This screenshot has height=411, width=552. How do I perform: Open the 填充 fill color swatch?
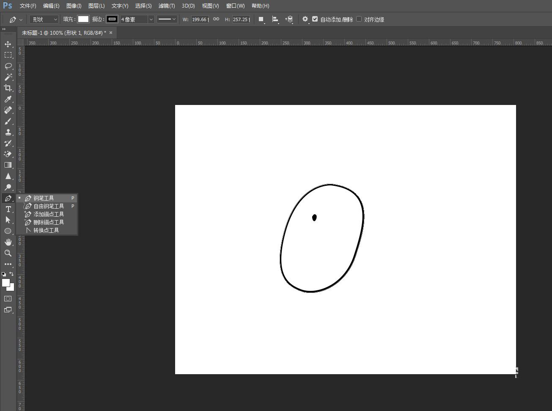pyautogui.click(x=83, y=19)
